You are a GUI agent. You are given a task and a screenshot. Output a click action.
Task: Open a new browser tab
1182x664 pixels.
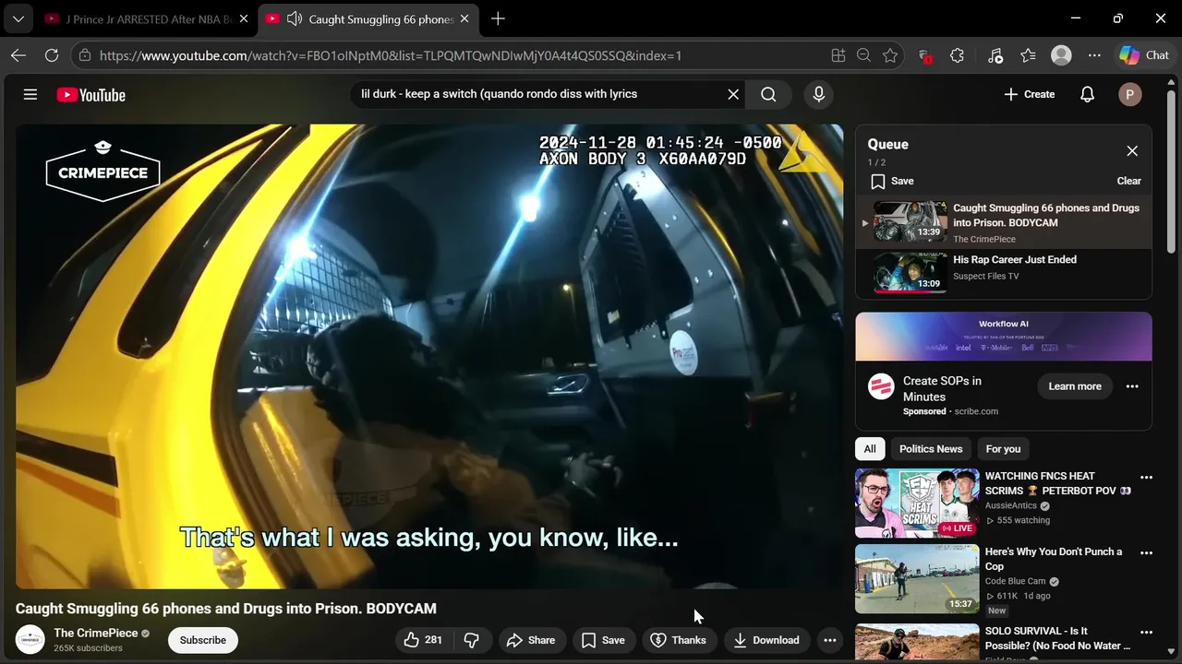[498, 18]
